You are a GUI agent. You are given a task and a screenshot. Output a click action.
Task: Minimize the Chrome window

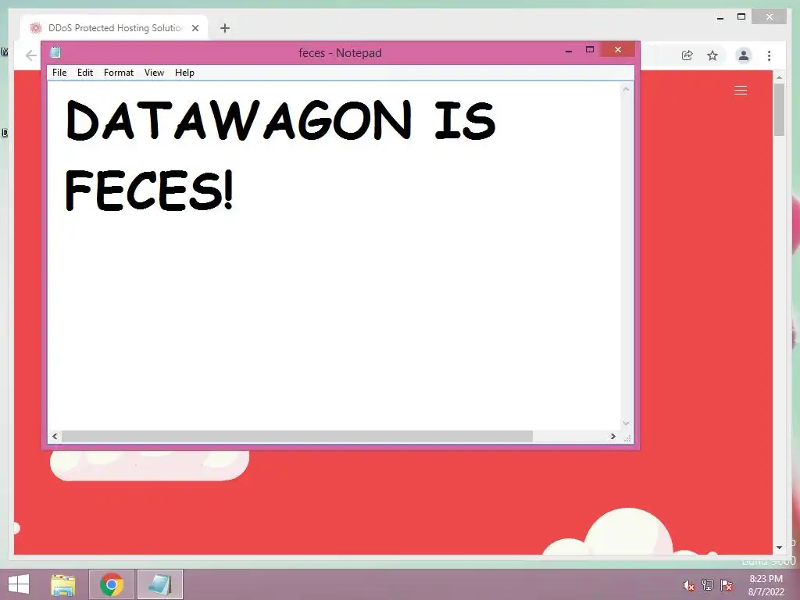[720, 17]
